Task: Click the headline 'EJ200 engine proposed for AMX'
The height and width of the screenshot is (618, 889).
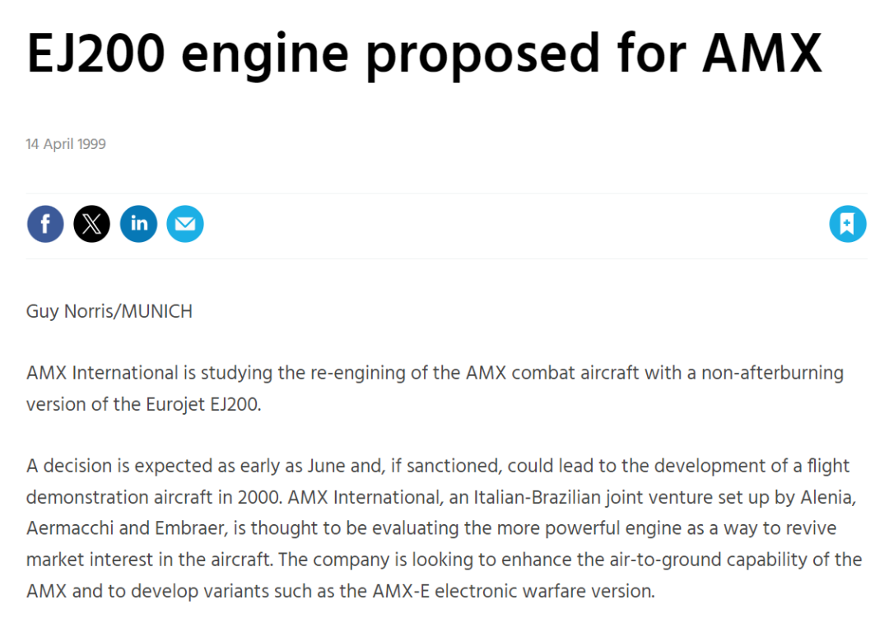Action: click(424, 53)
